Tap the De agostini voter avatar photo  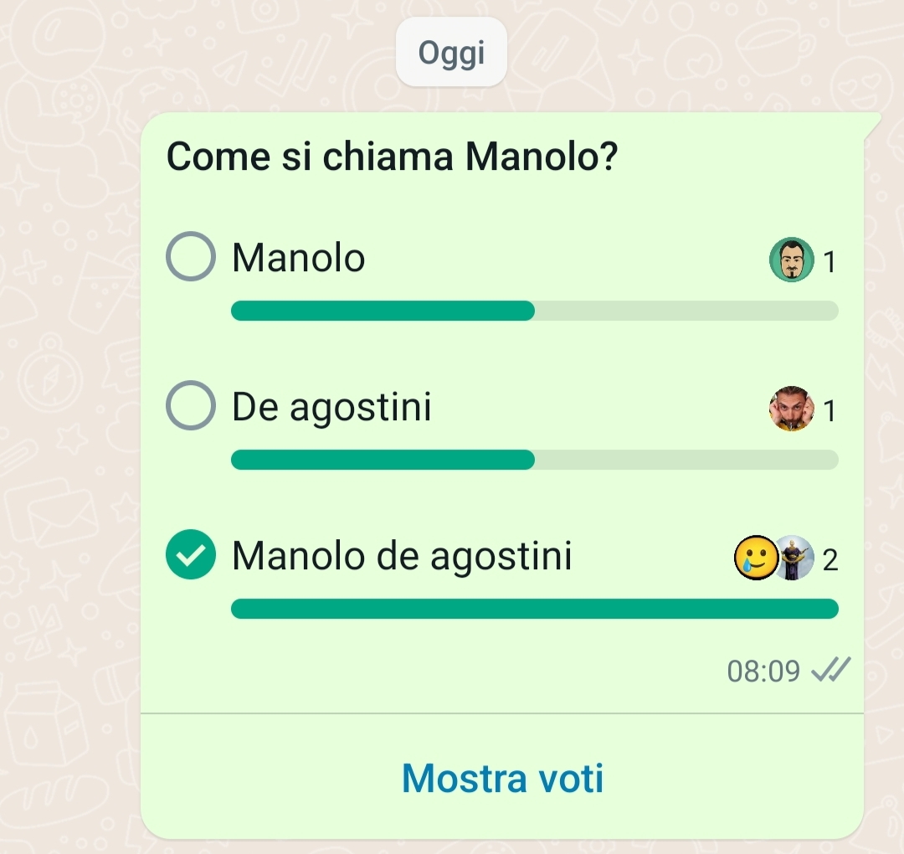(x=792, y=409)
